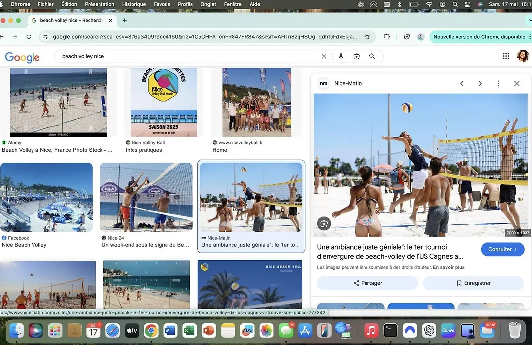Open the Google apps grid

tap(506, 56)
